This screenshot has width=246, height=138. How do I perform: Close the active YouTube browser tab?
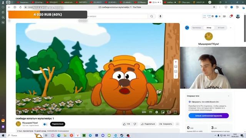161,2
